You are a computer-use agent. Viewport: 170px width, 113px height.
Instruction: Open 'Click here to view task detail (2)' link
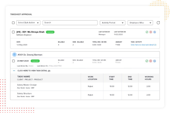click(x=143, y=45)
